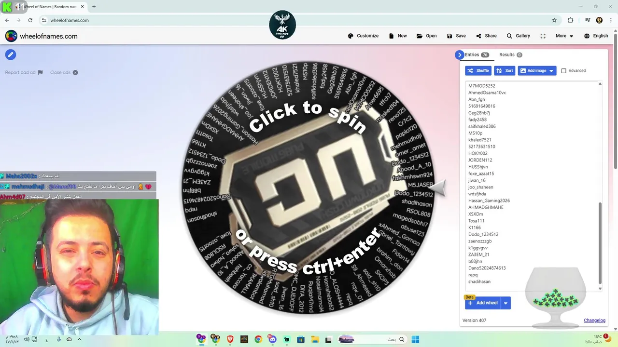The width and height of the screenshot is (618, 347).
Task: Click the blue pencil edit icon
Action: [x=11, y=54]
